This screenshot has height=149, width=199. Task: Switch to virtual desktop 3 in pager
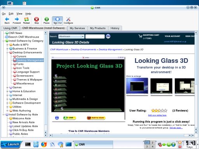pyautogui.click(x=147, y=146)
